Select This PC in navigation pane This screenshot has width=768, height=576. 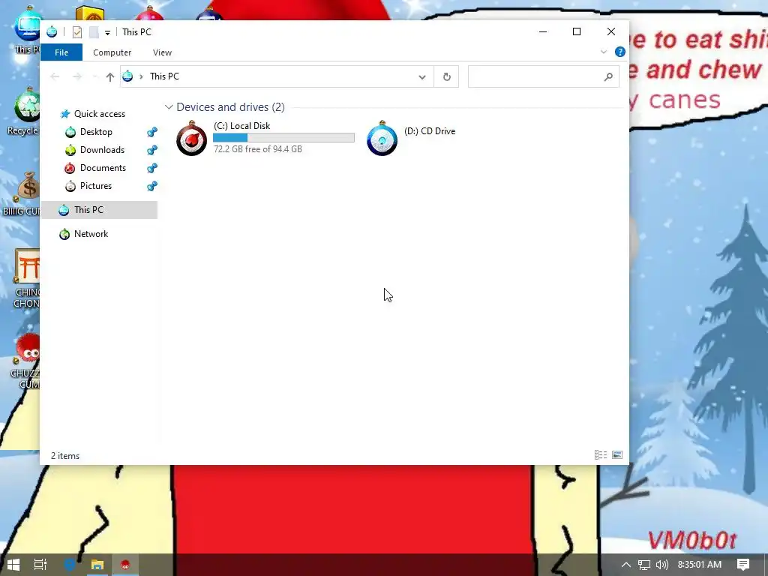point(99,210)
